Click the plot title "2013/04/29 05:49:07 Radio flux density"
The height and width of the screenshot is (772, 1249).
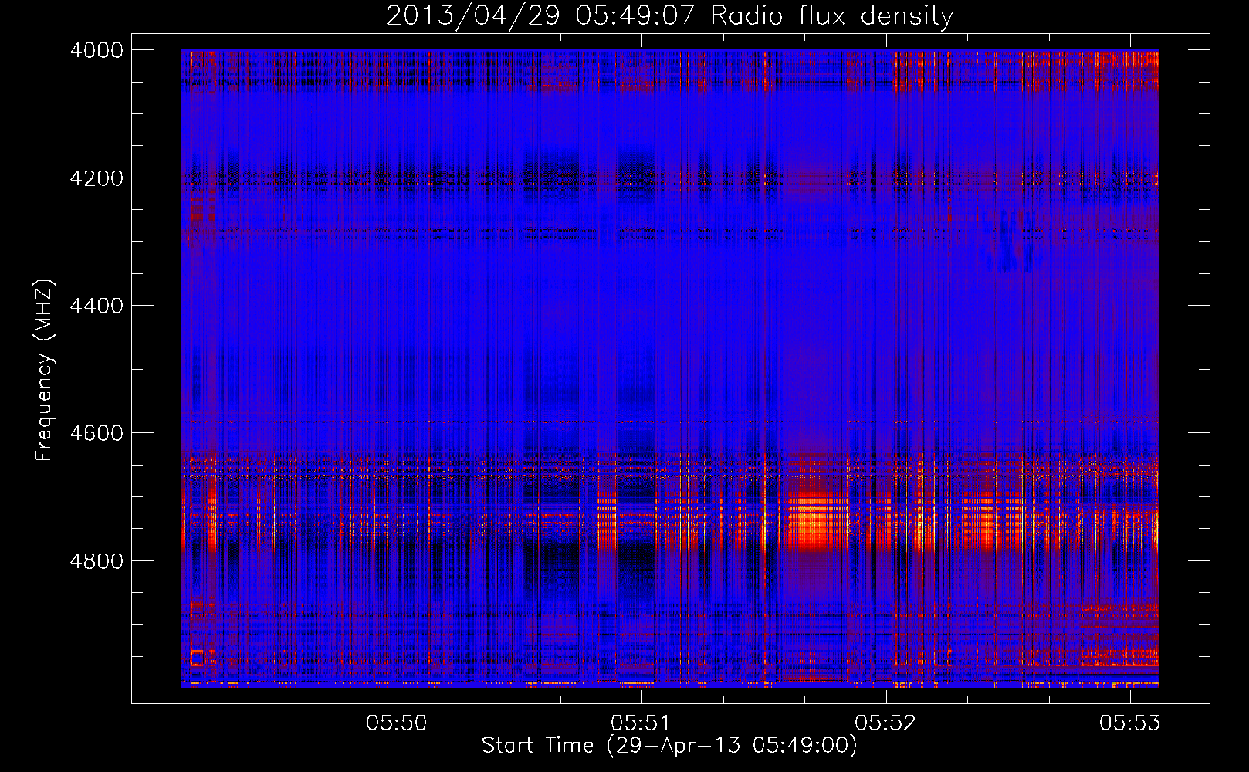pyautogui.click(x=669, y=16)
